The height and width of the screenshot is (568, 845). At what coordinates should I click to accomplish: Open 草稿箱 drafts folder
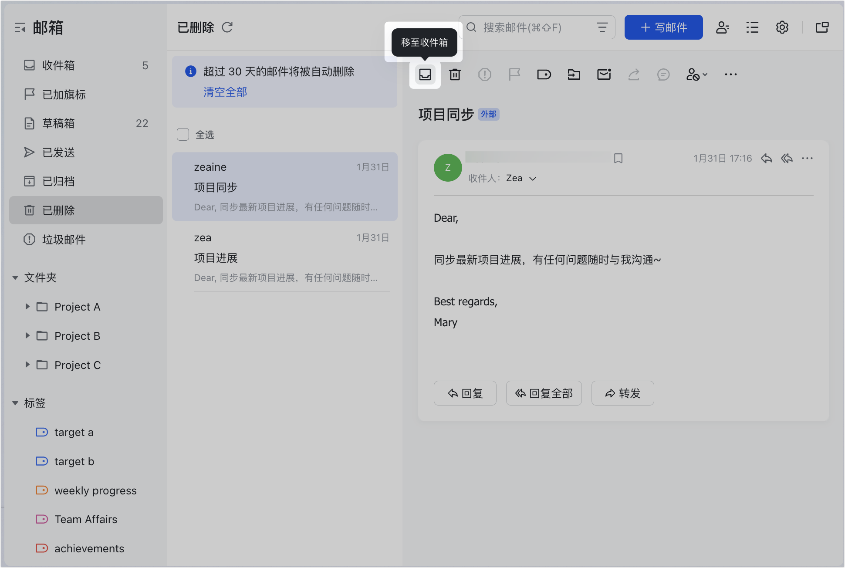click(86, 123)
